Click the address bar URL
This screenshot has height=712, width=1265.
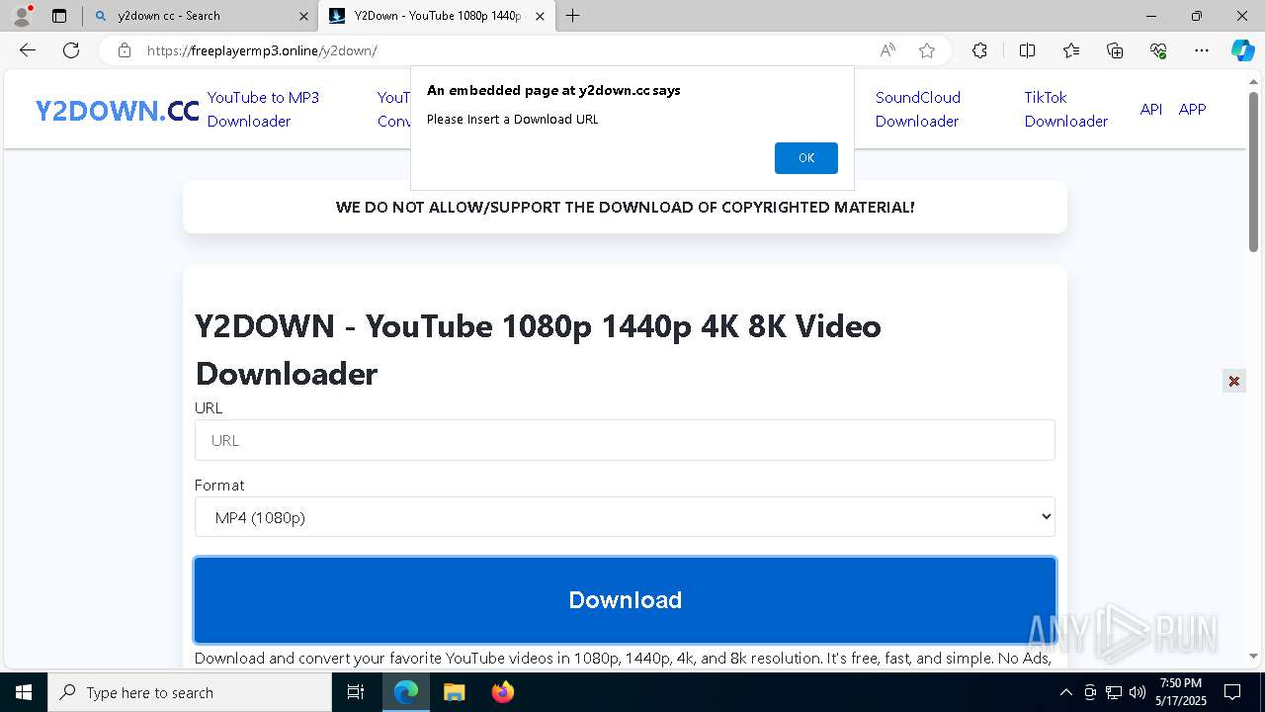point(262,50)
